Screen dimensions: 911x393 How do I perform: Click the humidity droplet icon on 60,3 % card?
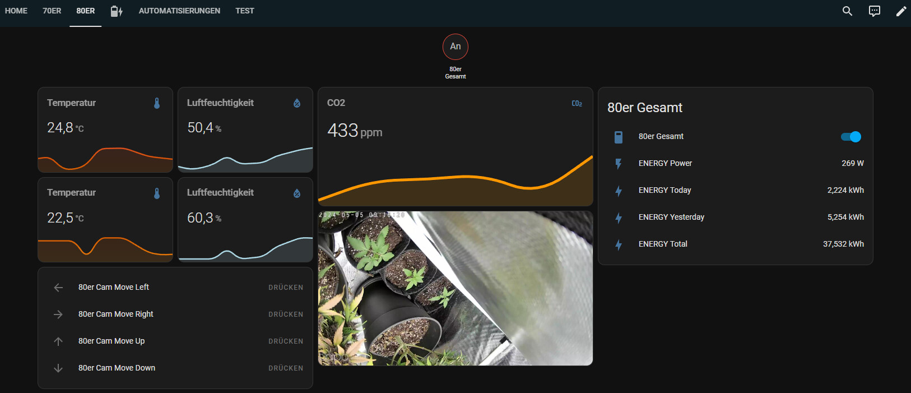297,193
